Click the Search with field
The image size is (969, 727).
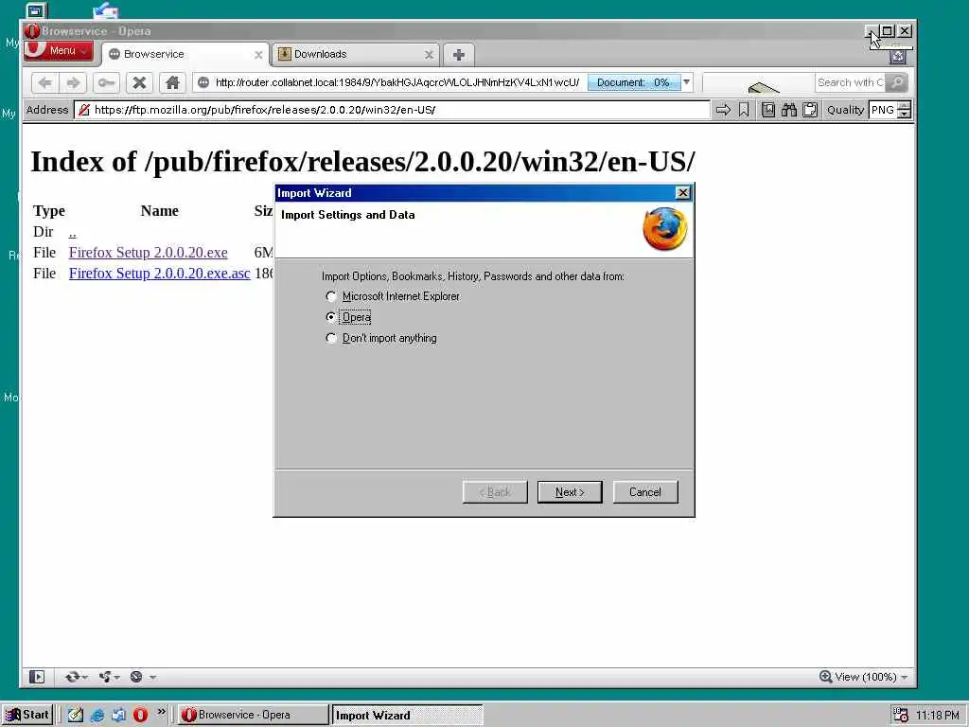coord(850,82)
